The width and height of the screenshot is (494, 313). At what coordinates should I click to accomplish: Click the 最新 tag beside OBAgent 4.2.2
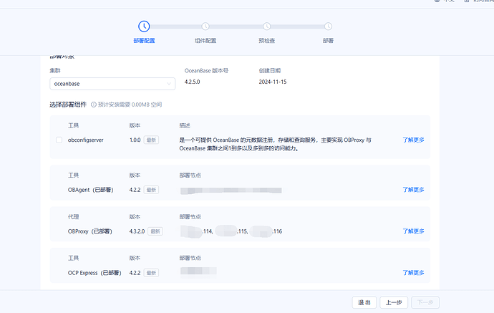pyautogui.click(x=151, y=190)
